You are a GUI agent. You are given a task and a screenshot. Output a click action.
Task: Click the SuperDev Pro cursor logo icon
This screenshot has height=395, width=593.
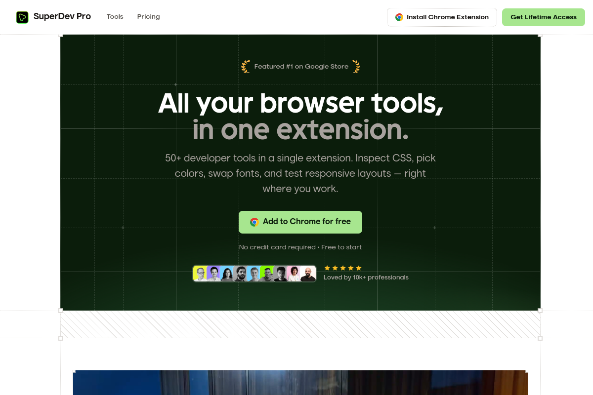tap(22, 17)
